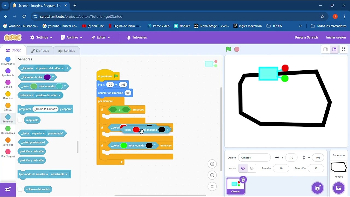Delete Objeto1 with trash icon
This screenshot has height=197, width=350.
click(243, 179)
